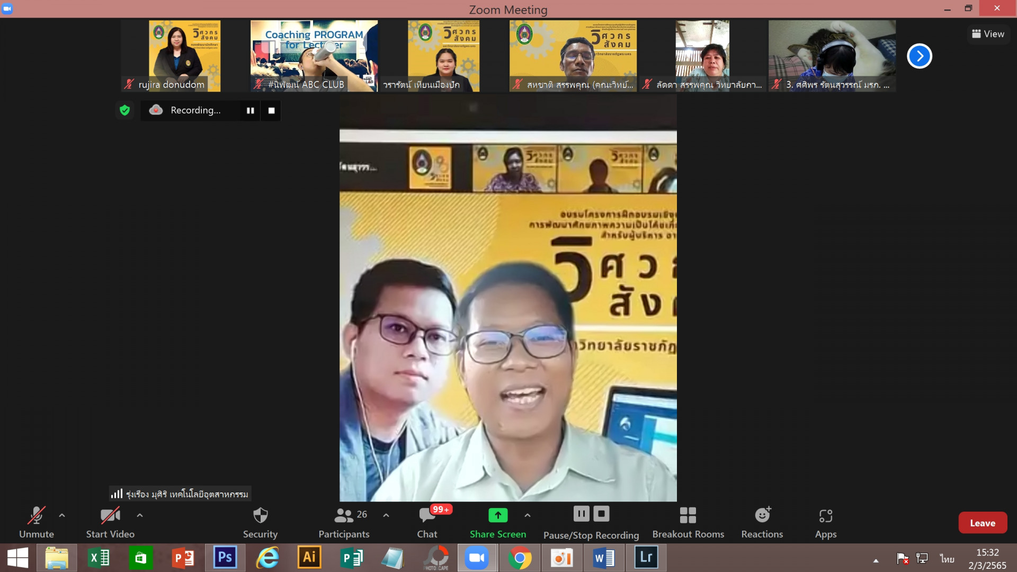The image size is (1017, 572).
Task: Click Action Center flag tray icon
Action: [903, 558]
